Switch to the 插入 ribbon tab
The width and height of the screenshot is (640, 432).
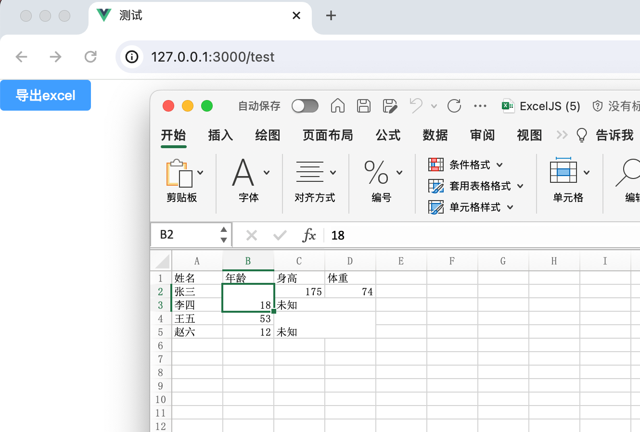[220, 135]
